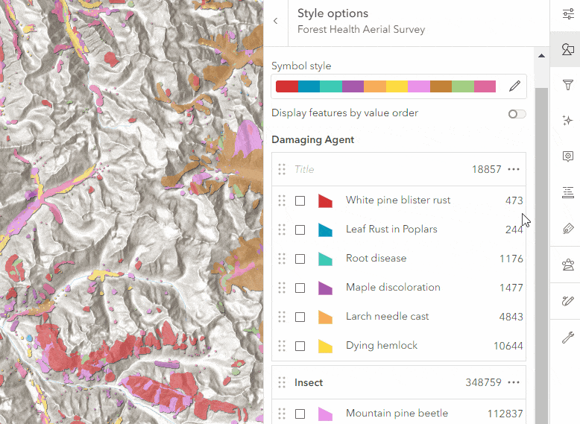Open the Labels tag tool
The height and width of the screenshot is (424, 580).
pyautogui.click(x=567, y=229)
